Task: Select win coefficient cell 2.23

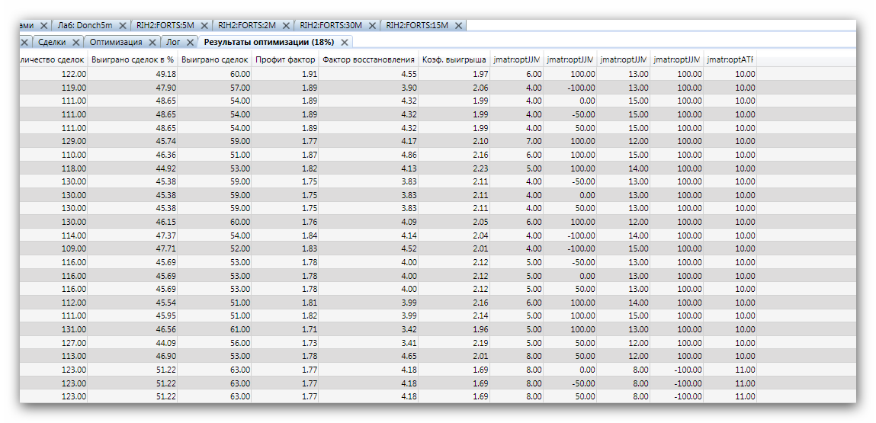Action: [x=454, y=168]
